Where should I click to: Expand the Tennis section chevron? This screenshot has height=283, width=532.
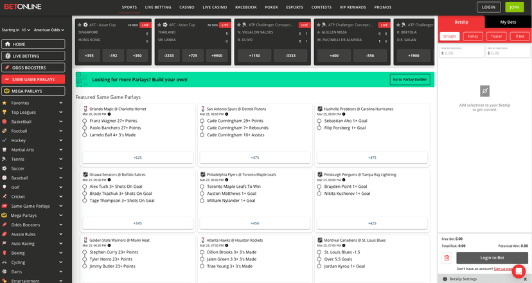[x=61, y=159]
